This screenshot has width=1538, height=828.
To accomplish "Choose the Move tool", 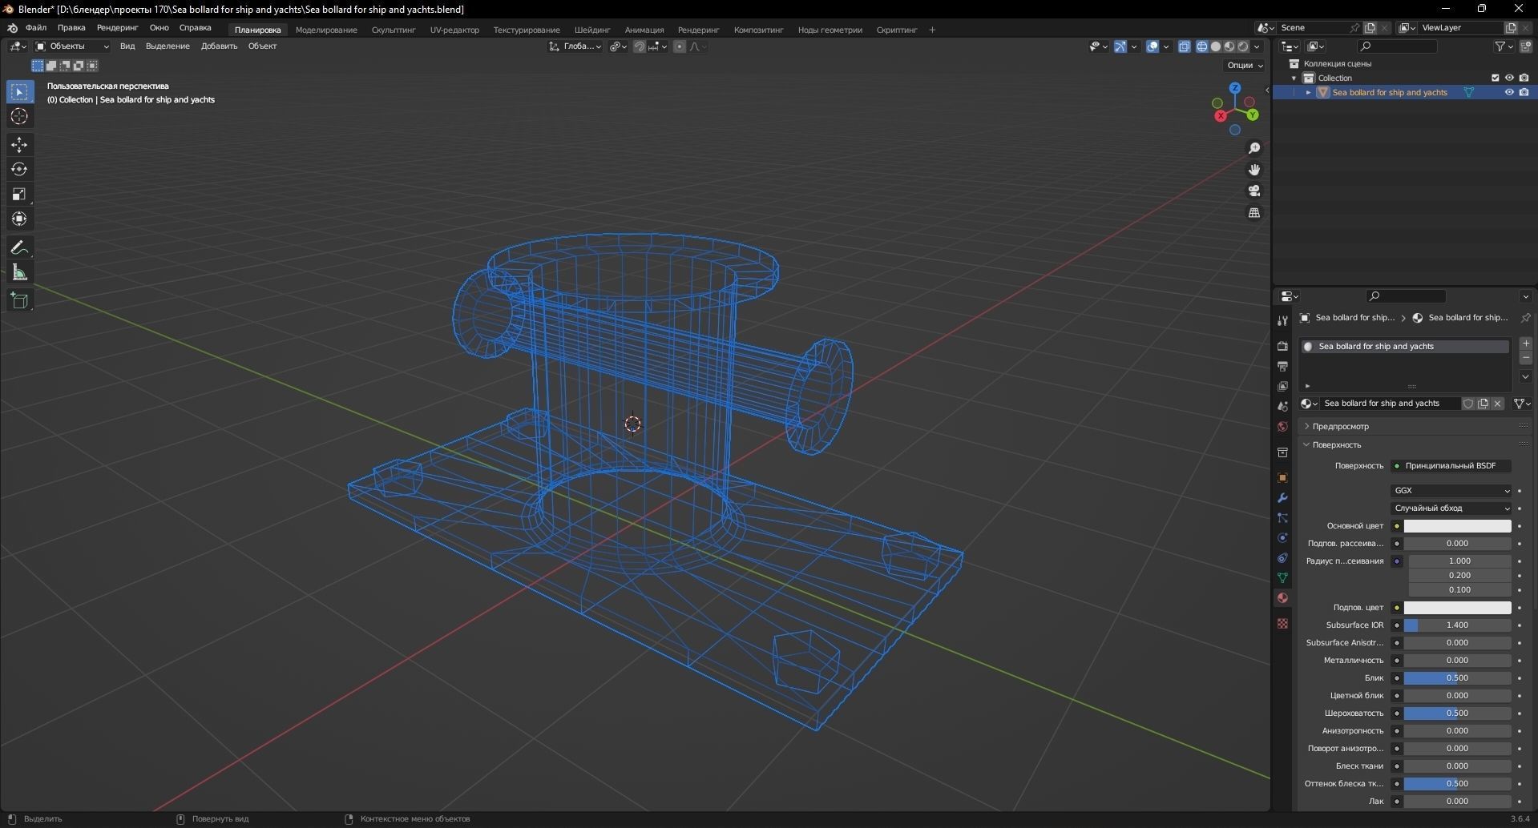I will coord(19,145).
